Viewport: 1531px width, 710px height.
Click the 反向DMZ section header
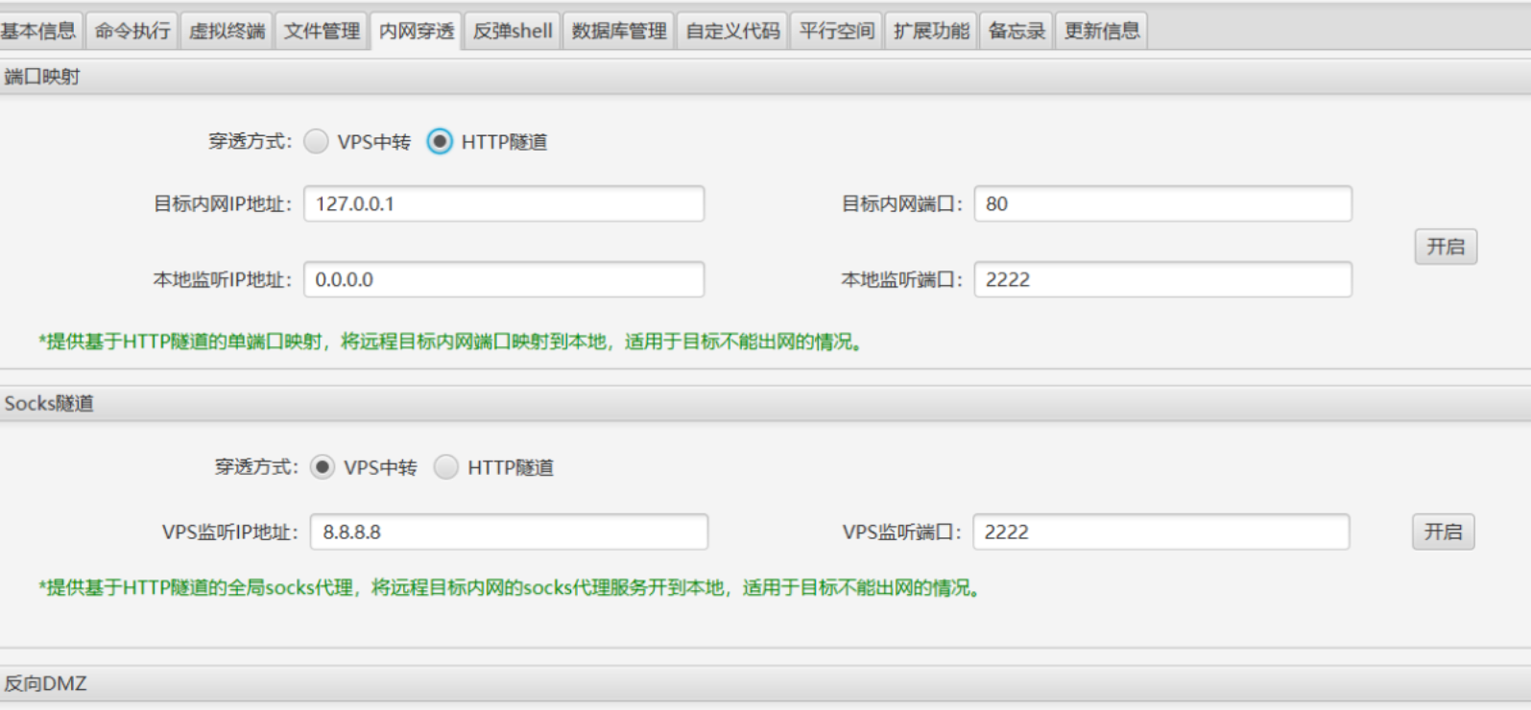46,683
